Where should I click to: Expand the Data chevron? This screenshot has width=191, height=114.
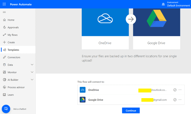[32, 65]
